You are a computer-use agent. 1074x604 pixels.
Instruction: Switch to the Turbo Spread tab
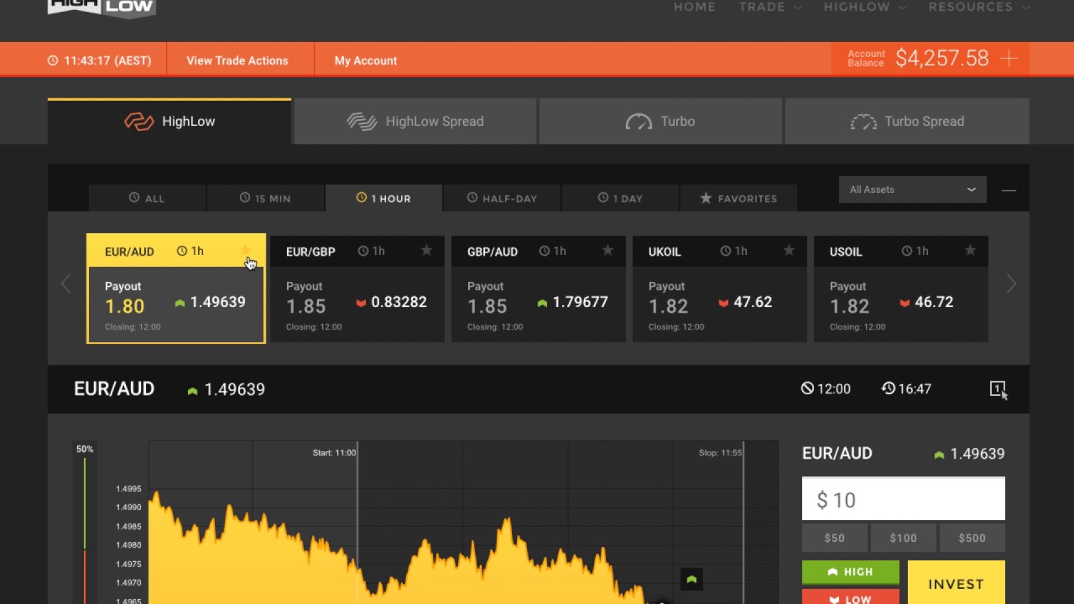(x=907, y=122)
